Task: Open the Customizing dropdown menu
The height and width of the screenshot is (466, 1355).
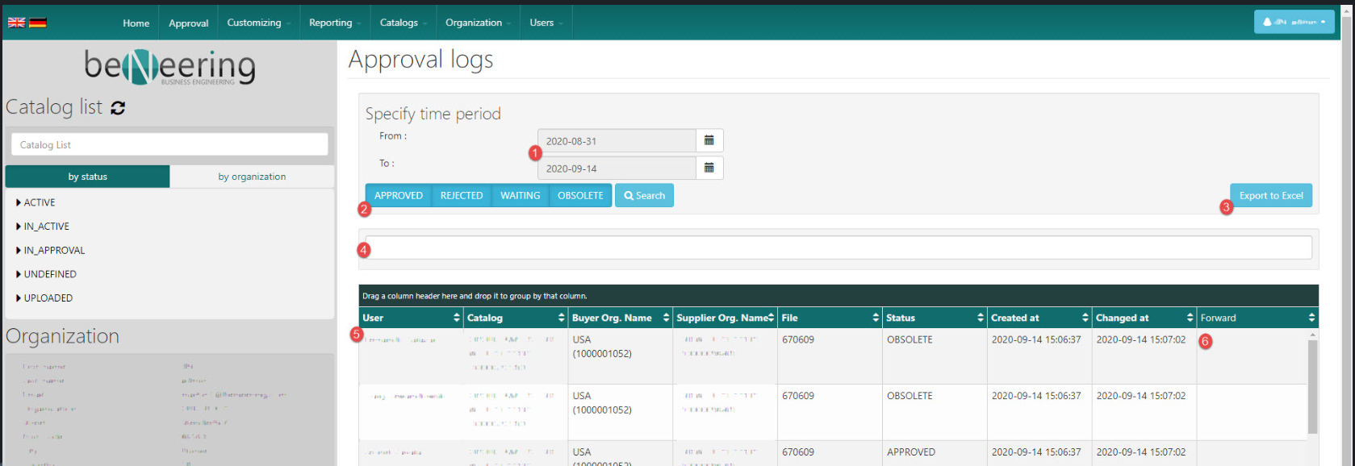Action: point(258,23)
